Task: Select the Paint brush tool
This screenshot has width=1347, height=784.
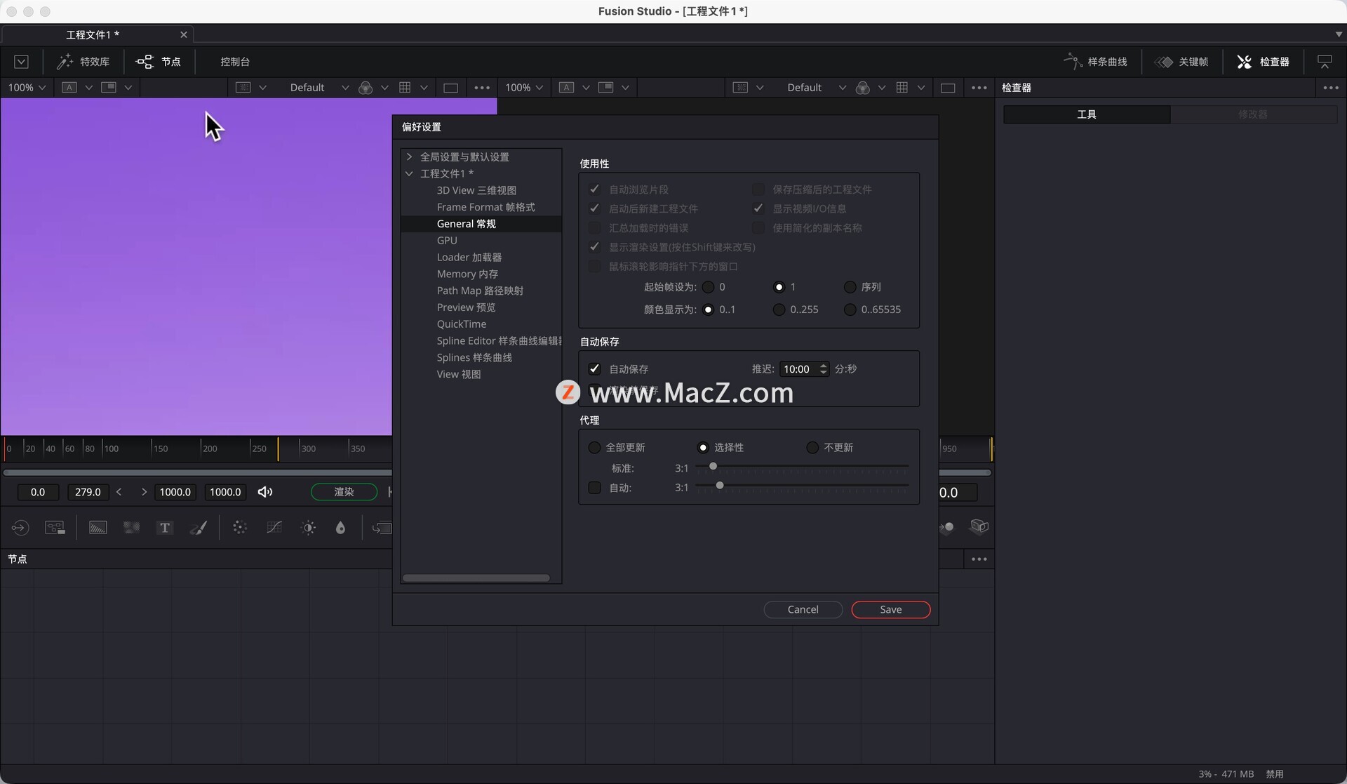Action: [199, 528]
